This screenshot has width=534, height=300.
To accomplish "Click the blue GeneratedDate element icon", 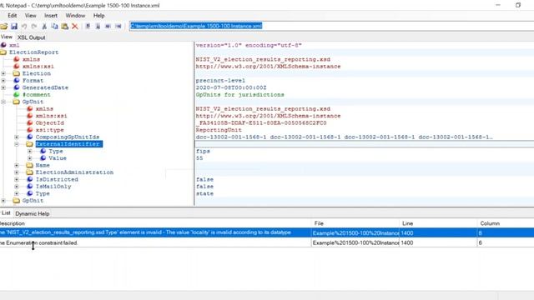I will pos(17,87).
